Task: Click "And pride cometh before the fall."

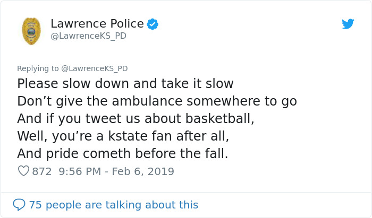Action: coord(122,154)
